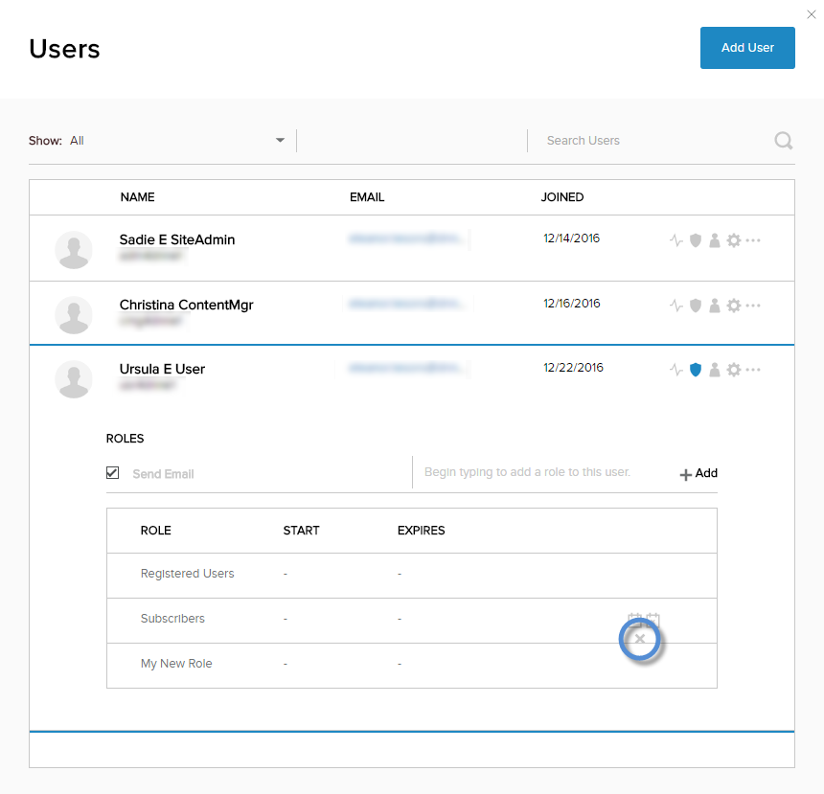Image resolution: width=824 pixels, height=794 pixels.
Task: Collapse roles via blue shield for Ursula E User
Action: coord(696,370)
